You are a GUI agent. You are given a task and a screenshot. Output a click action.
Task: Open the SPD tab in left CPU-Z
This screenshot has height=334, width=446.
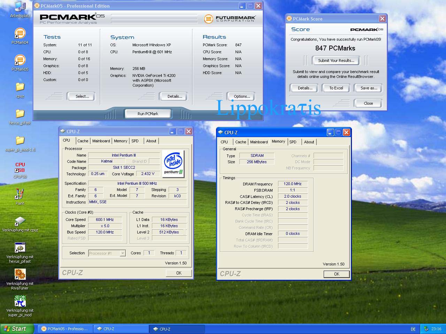point(135,141)
